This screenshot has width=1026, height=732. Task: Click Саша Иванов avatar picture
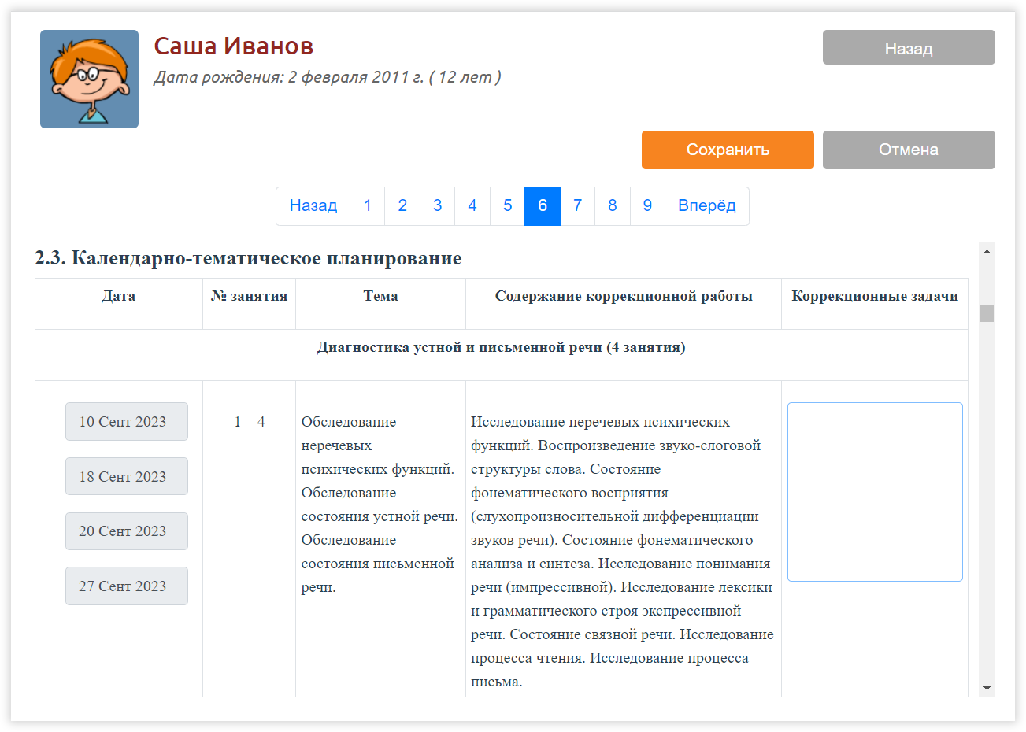click(x=89, y=79)
